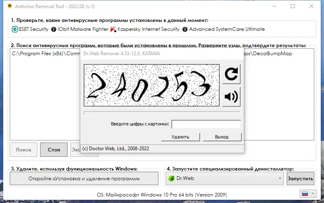
Task: Click info icon beside Advanced SystemCare Ultimate
Action: point(185,29)
